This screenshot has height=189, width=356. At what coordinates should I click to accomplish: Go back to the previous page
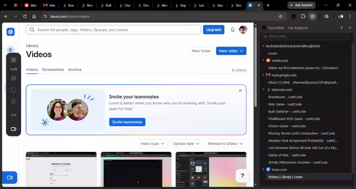pos(6,16)
